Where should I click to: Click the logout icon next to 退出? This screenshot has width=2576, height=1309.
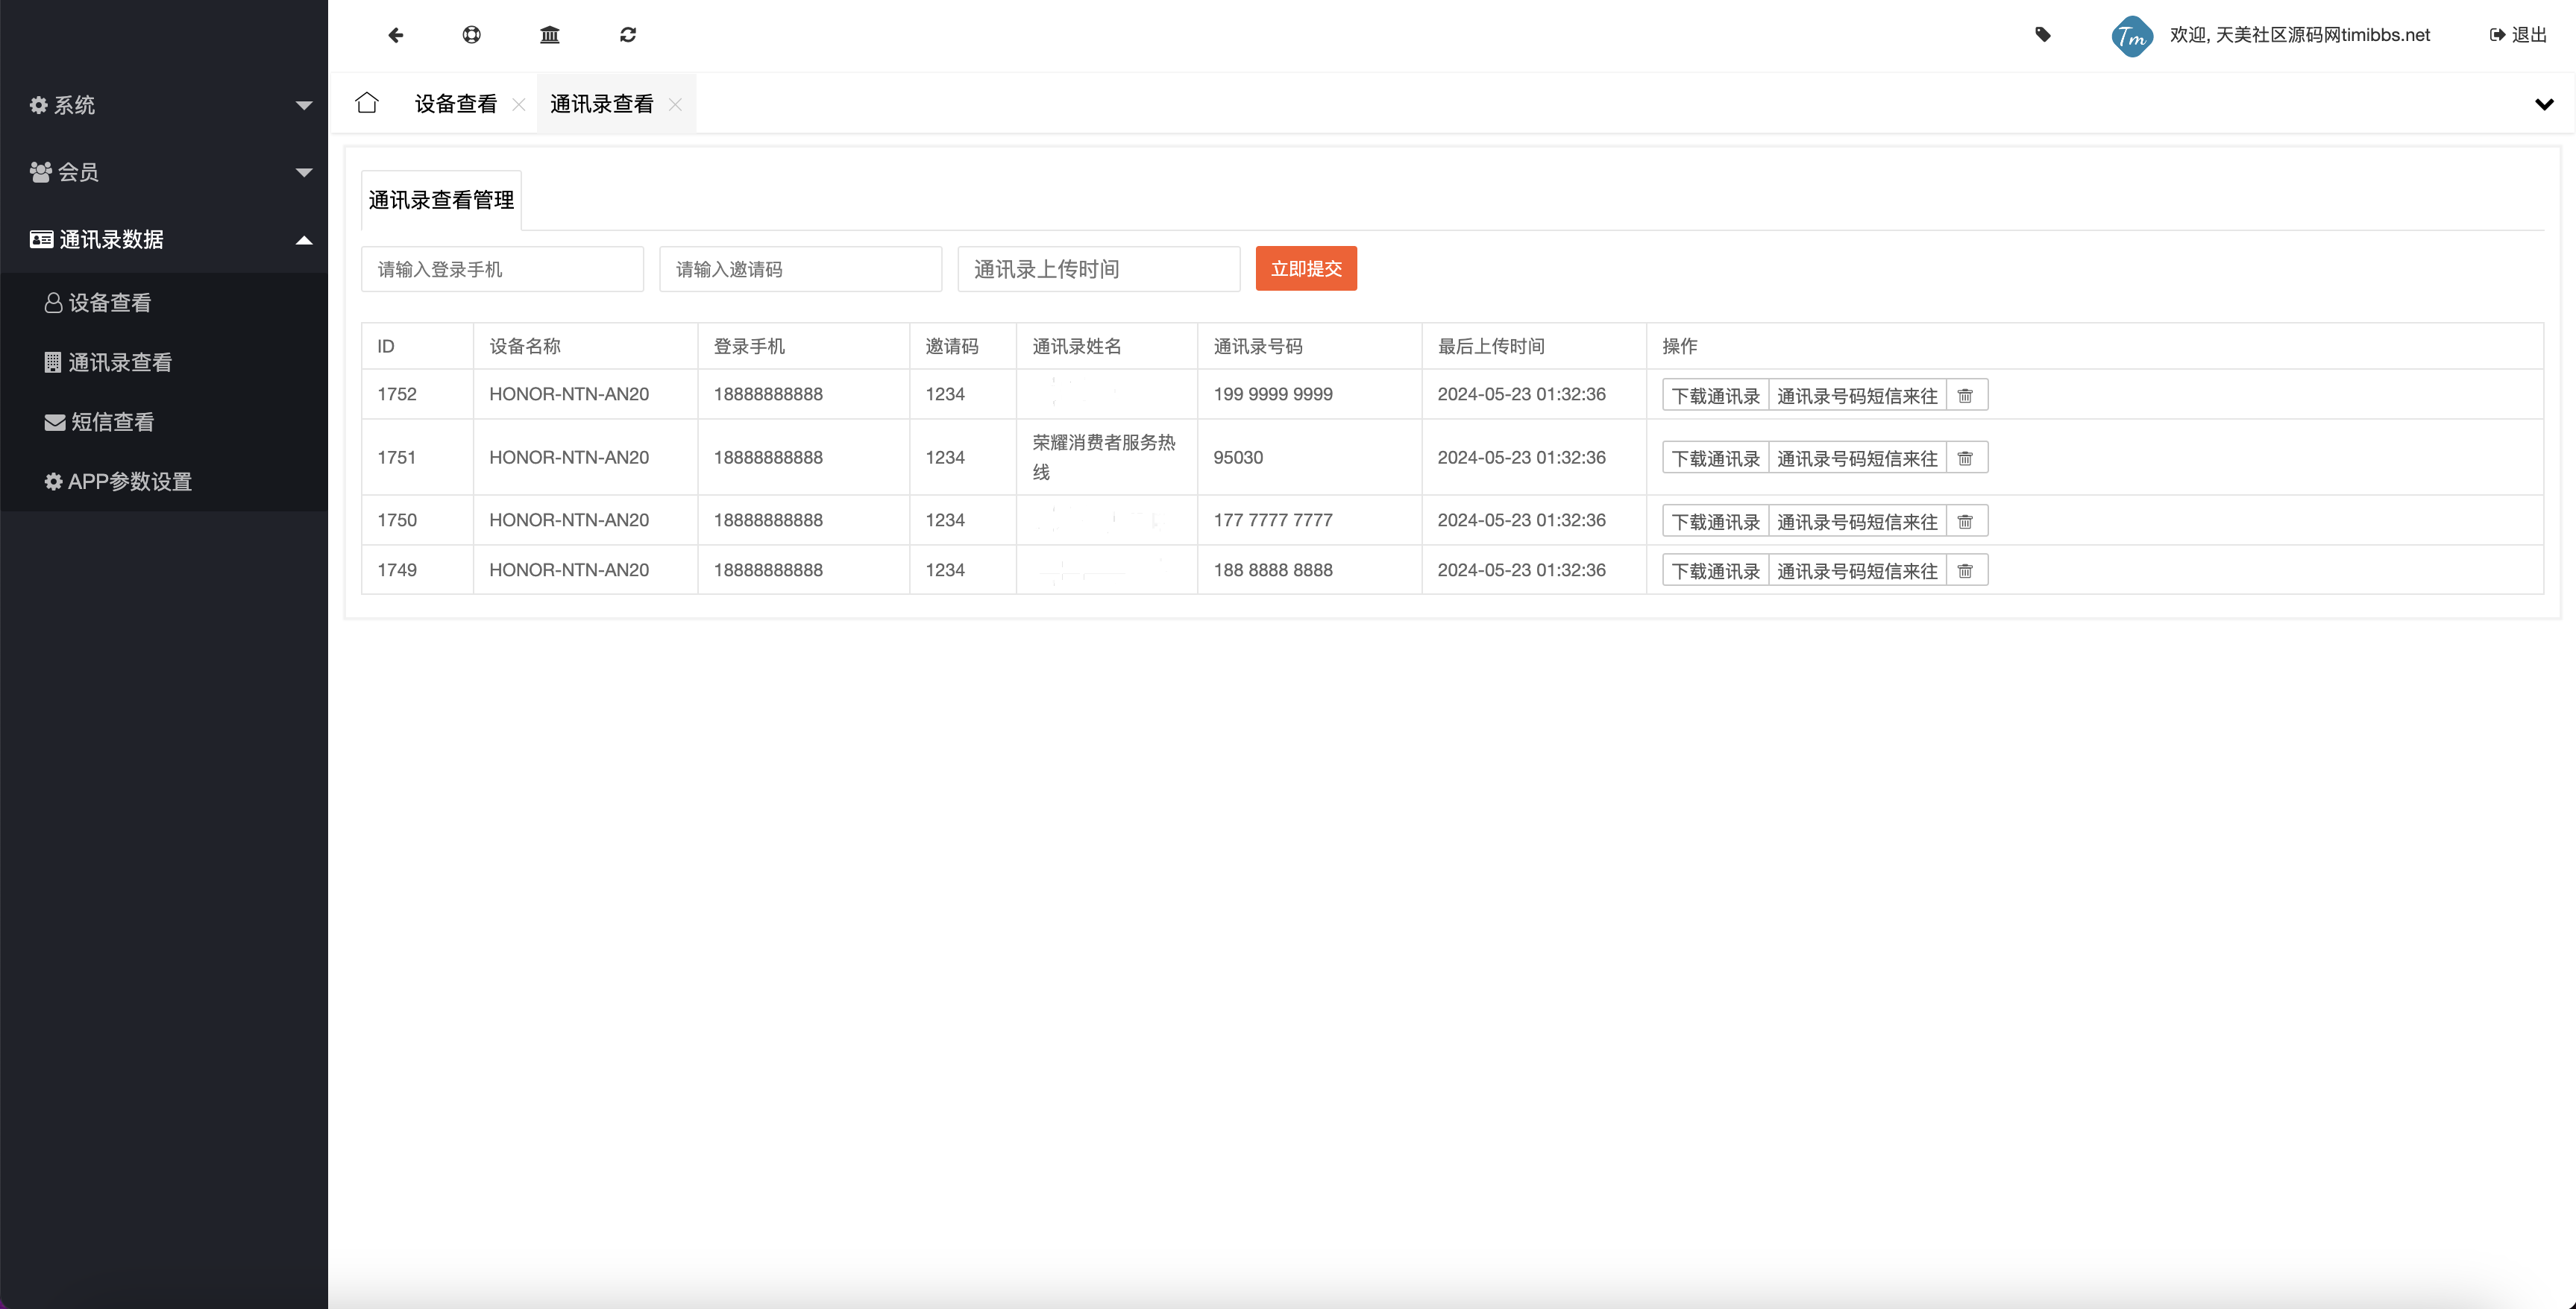(x=2490, y=35)
